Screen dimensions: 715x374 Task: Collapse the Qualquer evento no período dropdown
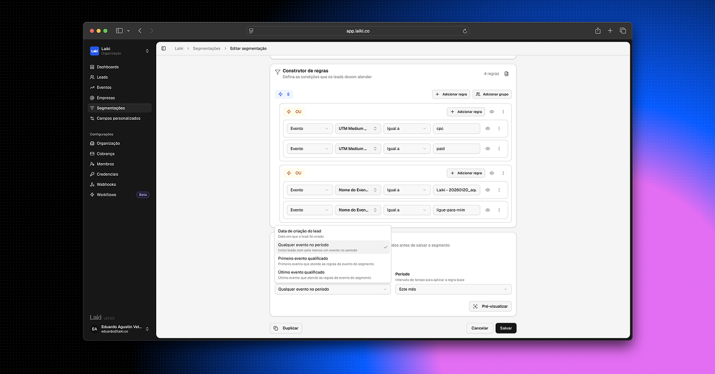(332, 289)
